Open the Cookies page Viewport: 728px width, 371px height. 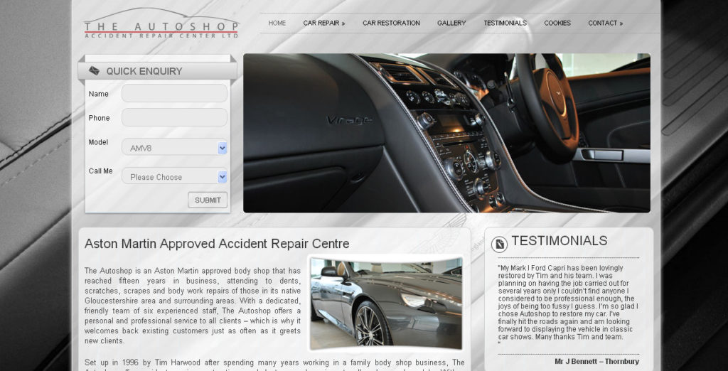(557, 23)
